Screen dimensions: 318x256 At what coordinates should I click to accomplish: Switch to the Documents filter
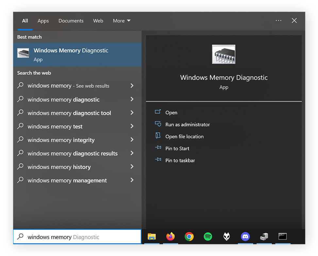(71, 21)
